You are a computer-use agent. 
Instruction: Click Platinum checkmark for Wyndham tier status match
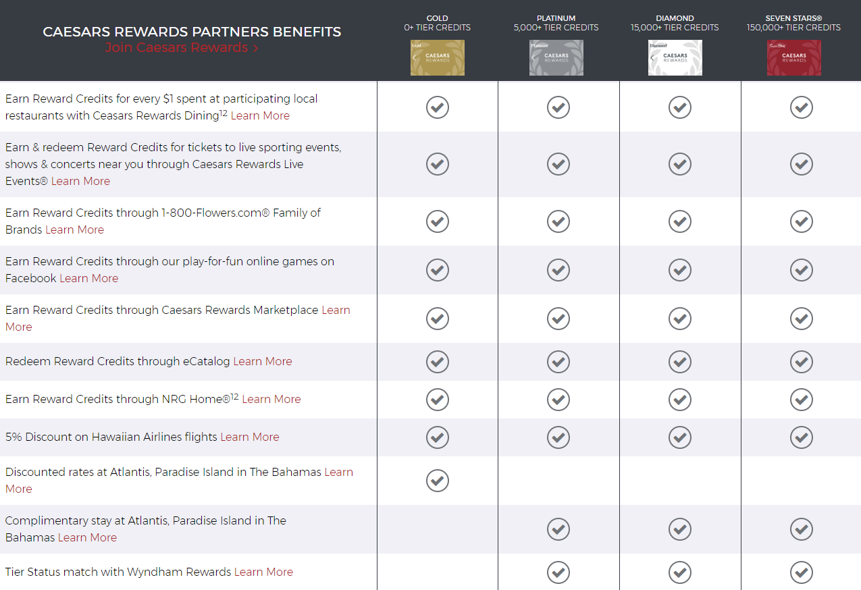pyautogui.click(x=558, y=572)
